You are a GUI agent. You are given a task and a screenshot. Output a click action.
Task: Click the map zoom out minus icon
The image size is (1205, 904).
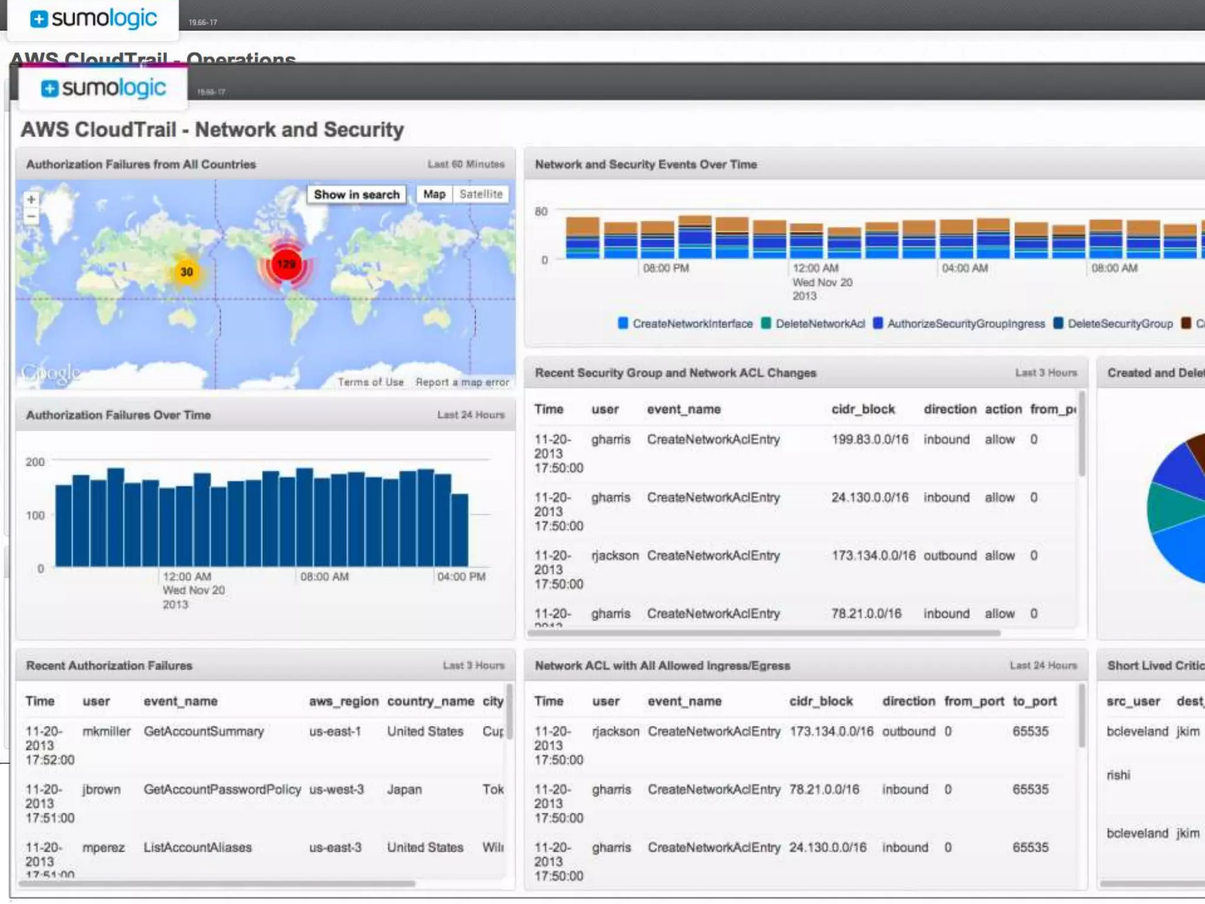31,217
